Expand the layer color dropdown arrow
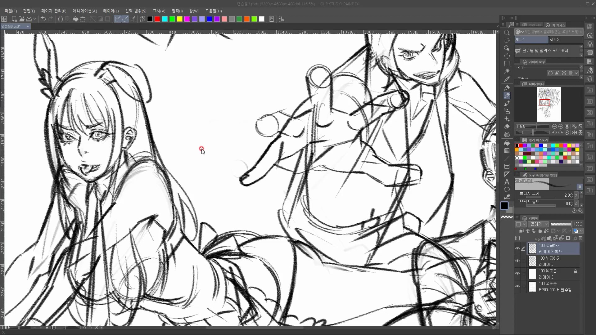Image resolution: width=596 pixels, height=335 pixels. coord(581,231)
